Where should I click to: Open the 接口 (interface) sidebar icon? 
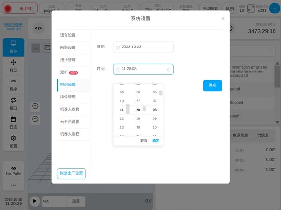(13, 103)
